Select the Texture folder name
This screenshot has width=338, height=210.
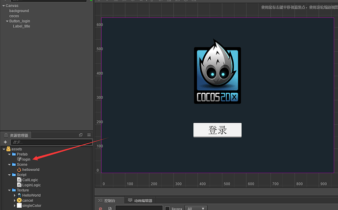(23, 190)
